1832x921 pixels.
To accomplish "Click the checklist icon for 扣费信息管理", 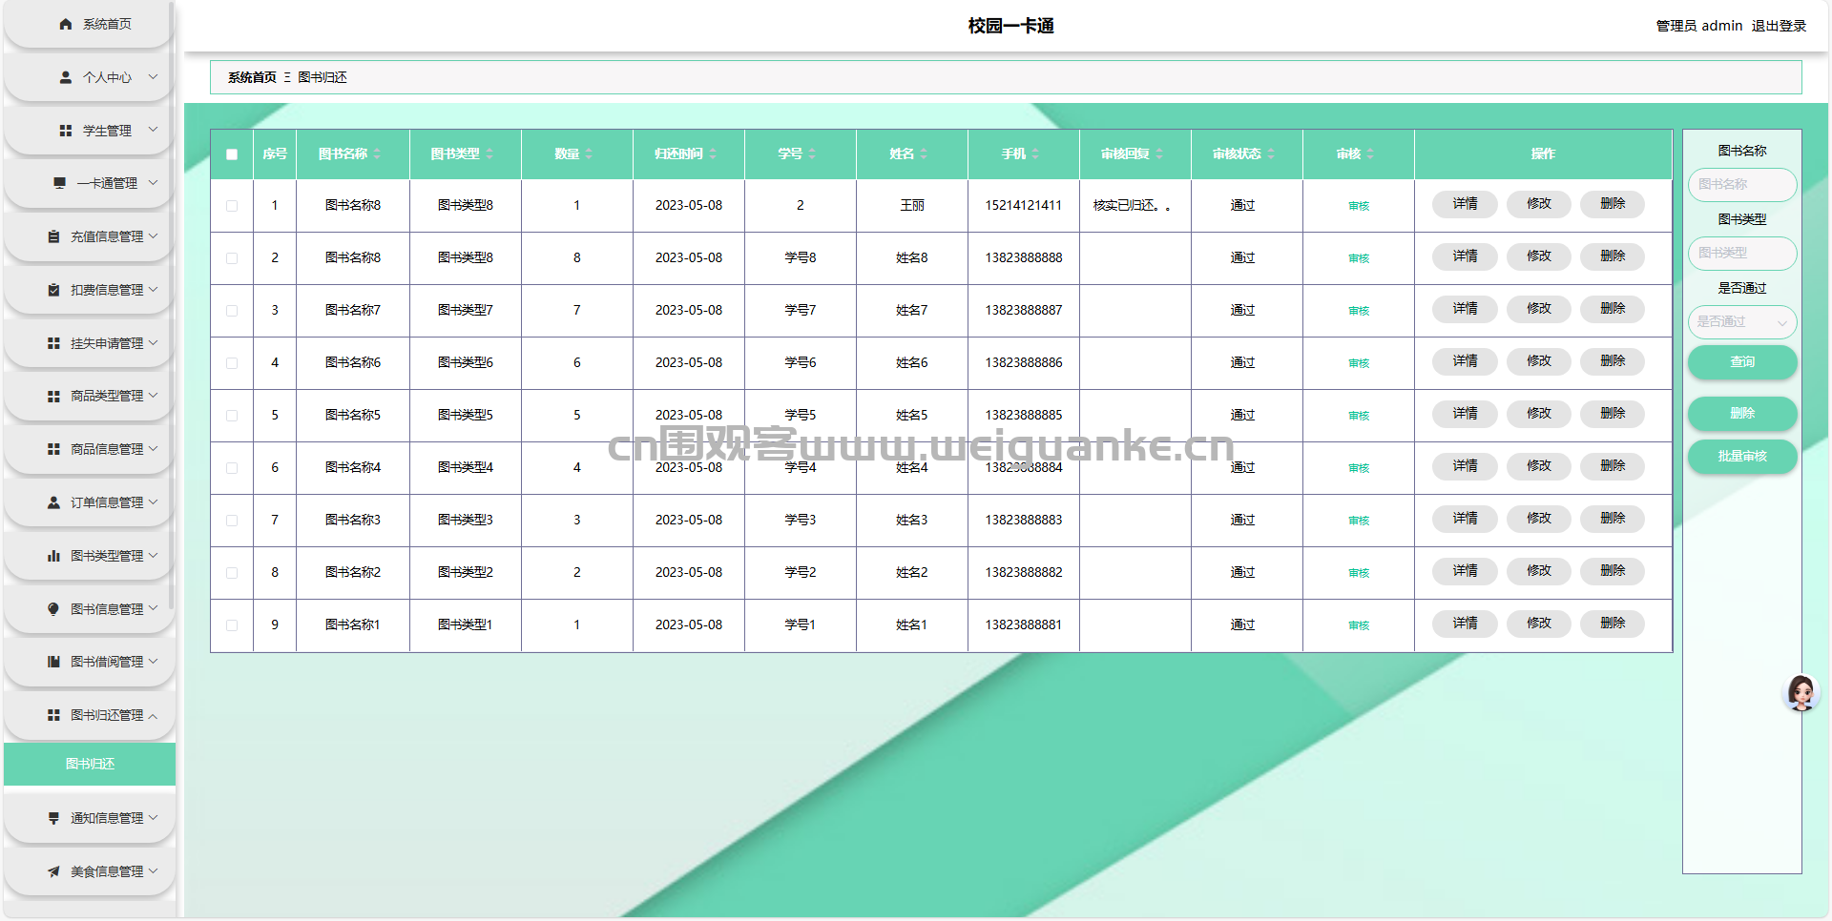I will [x=53, y=290].
